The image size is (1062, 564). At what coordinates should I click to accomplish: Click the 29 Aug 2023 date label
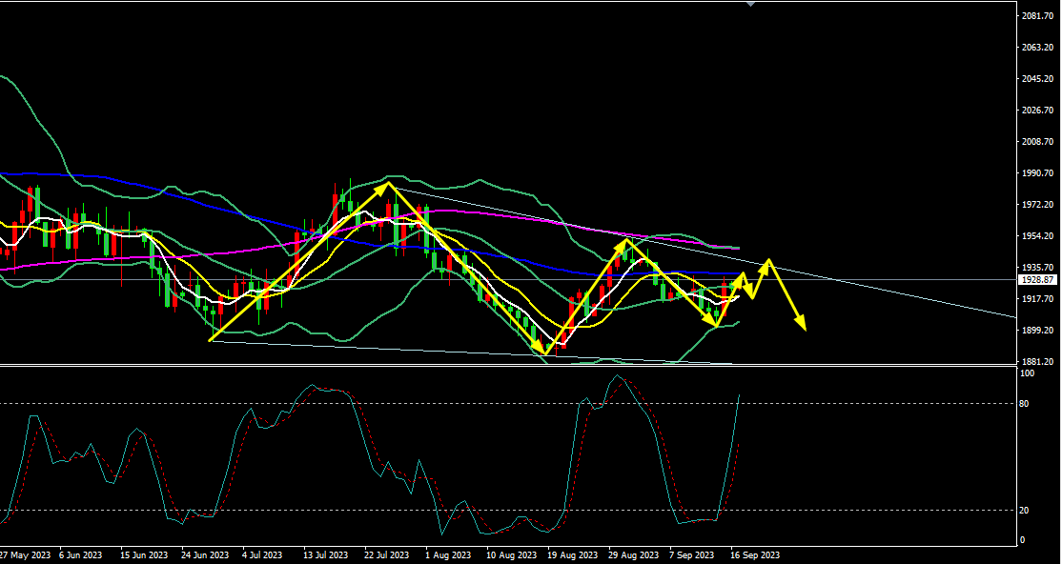pyautogui.click(x=634, y=555)
